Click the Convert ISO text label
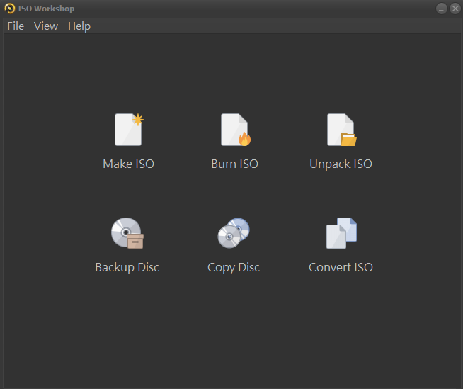Viewport: 463px width, 389px height. pyautogui.click(x=341, y=267)
